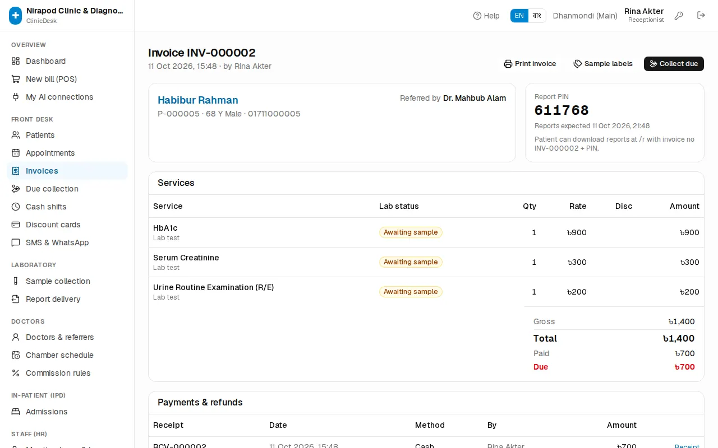Click the Due collection hand-coins icon
The width and height of the screenshot is (718, 448).
(x=16, y=189)
